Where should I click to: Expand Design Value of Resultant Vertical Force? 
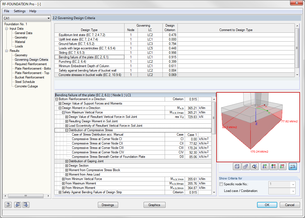(67, 117)
